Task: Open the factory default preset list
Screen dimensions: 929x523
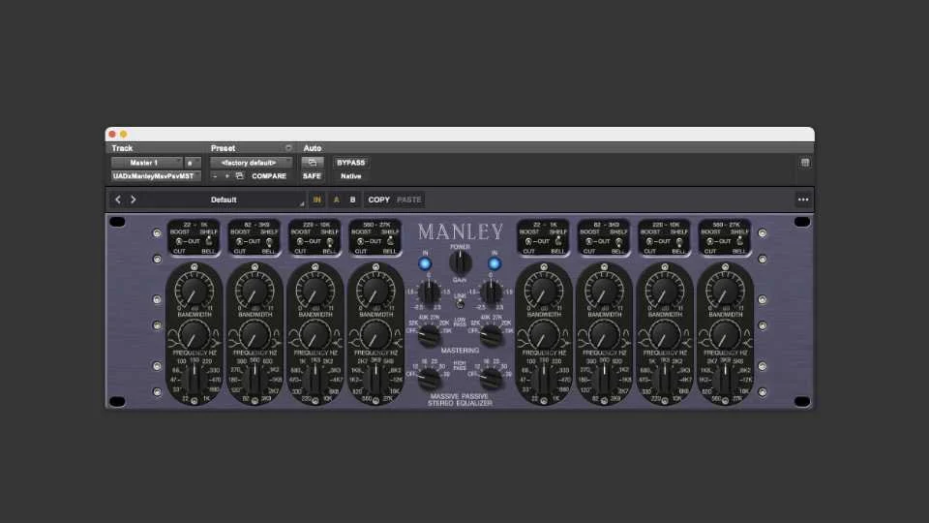Action: pyautogui.click(x=252, y=163)
